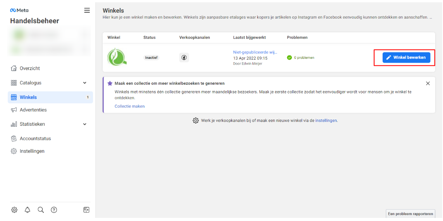Open Accountstatus in sidebar
The height and width of the screenshot is (221, 443).
tap(35, 139)
